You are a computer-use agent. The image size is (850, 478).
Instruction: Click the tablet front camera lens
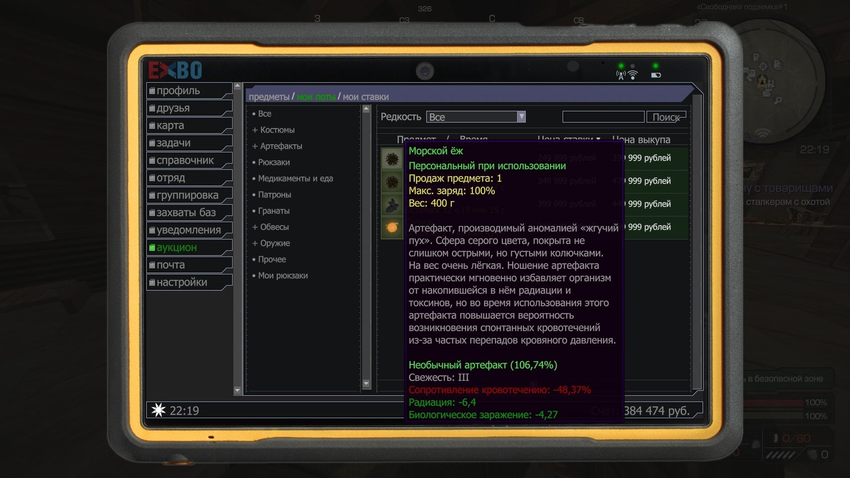(425, 71)
